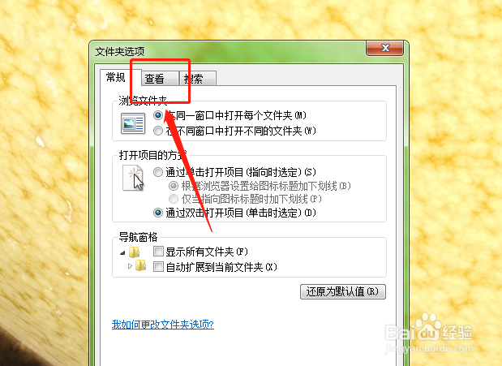Image resolution: width=502 pixels, height=366 pixels.
Task: Click the lower folder icon in 导航窗格
Action: (x=140, y=265)
